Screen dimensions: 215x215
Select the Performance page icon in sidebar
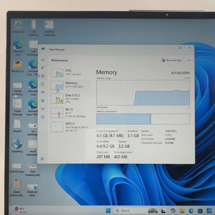43,76
